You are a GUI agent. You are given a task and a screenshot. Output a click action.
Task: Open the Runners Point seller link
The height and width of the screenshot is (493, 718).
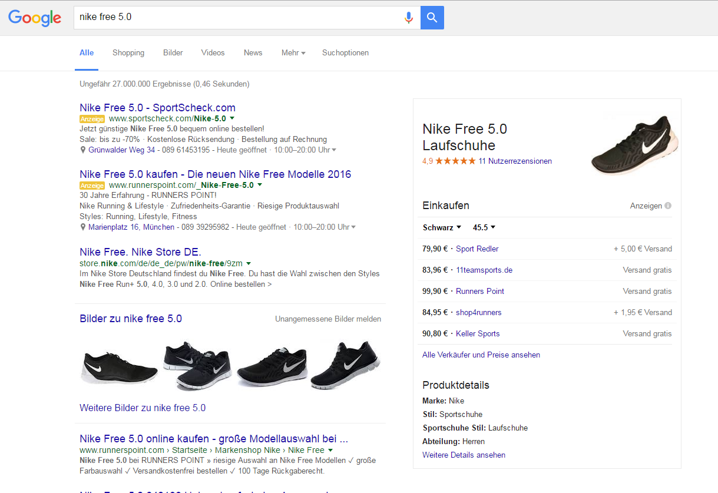[480, 291]
